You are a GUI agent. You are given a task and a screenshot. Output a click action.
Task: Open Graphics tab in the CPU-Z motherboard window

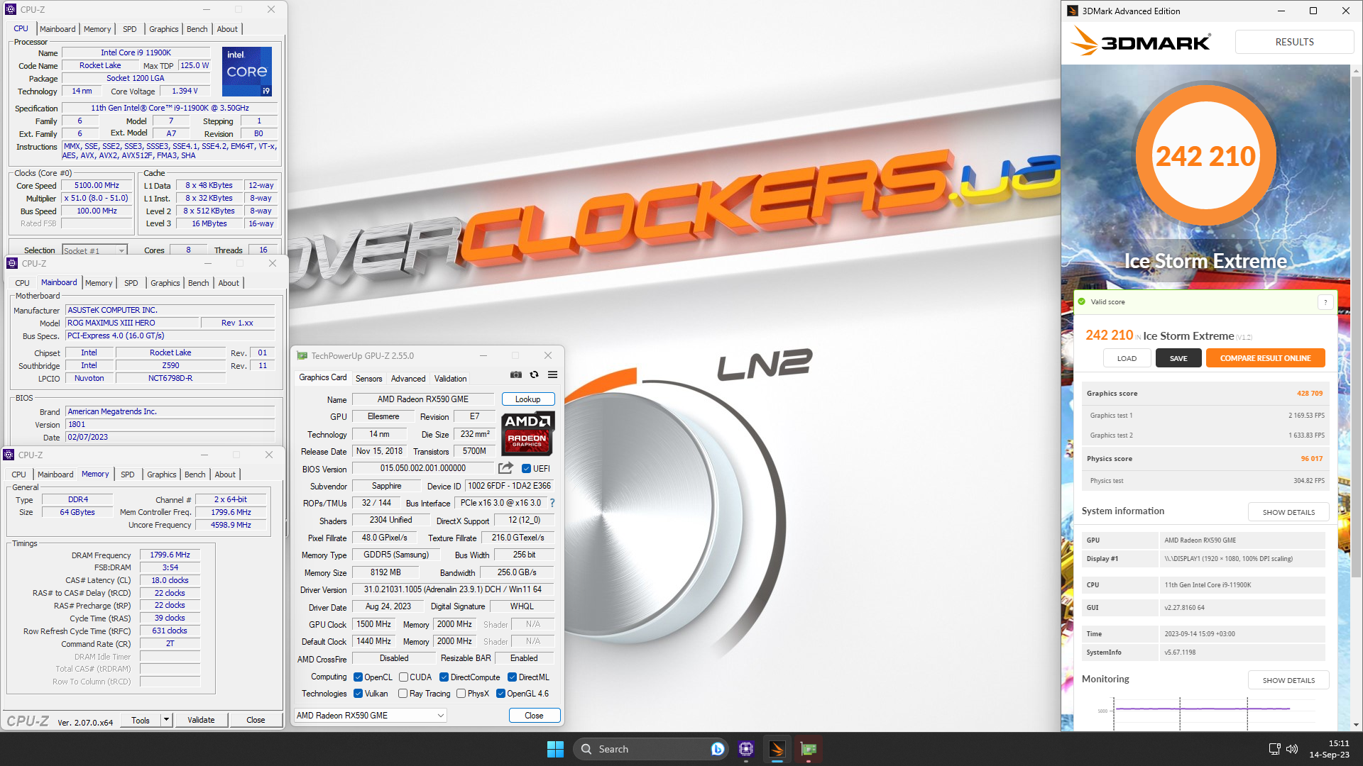[x=165, y=283]
